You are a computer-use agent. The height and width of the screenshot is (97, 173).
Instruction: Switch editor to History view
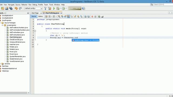tap(41, 16)
